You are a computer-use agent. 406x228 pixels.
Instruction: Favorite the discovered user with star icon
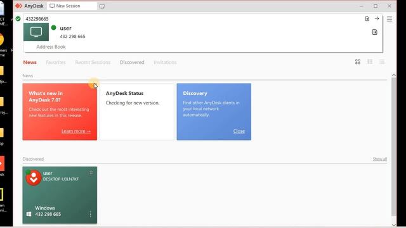pos(91,172)
